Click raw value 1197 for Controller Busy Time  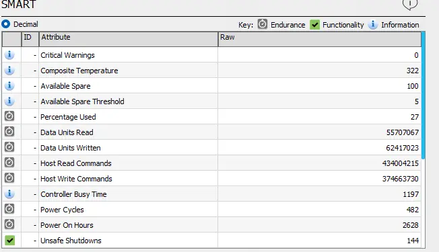click(x=411, y=194)
